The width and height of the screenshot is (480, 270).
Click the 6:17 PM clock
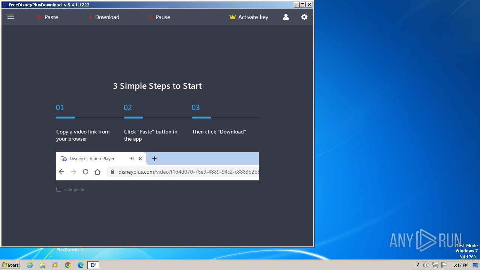pos(460,265)
